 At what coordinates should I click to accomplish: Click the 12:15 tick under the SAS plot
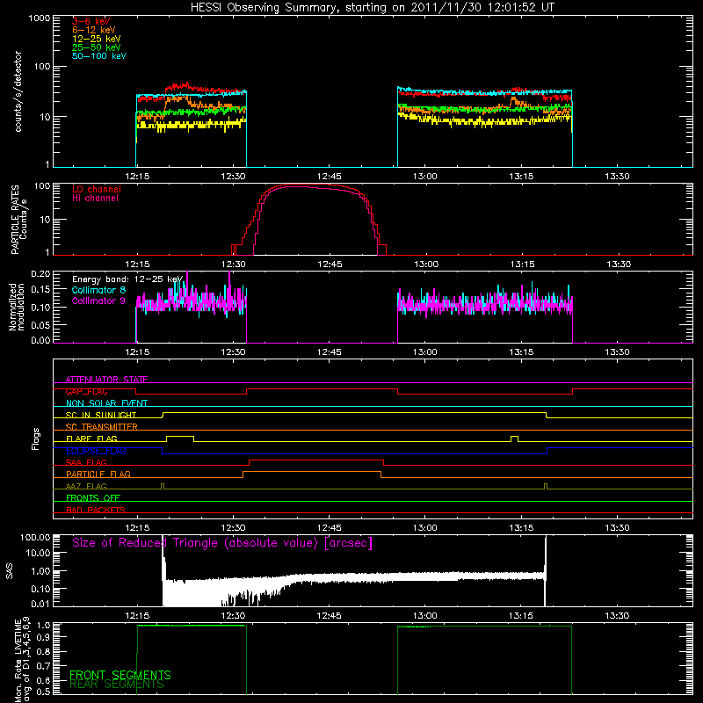137,616
